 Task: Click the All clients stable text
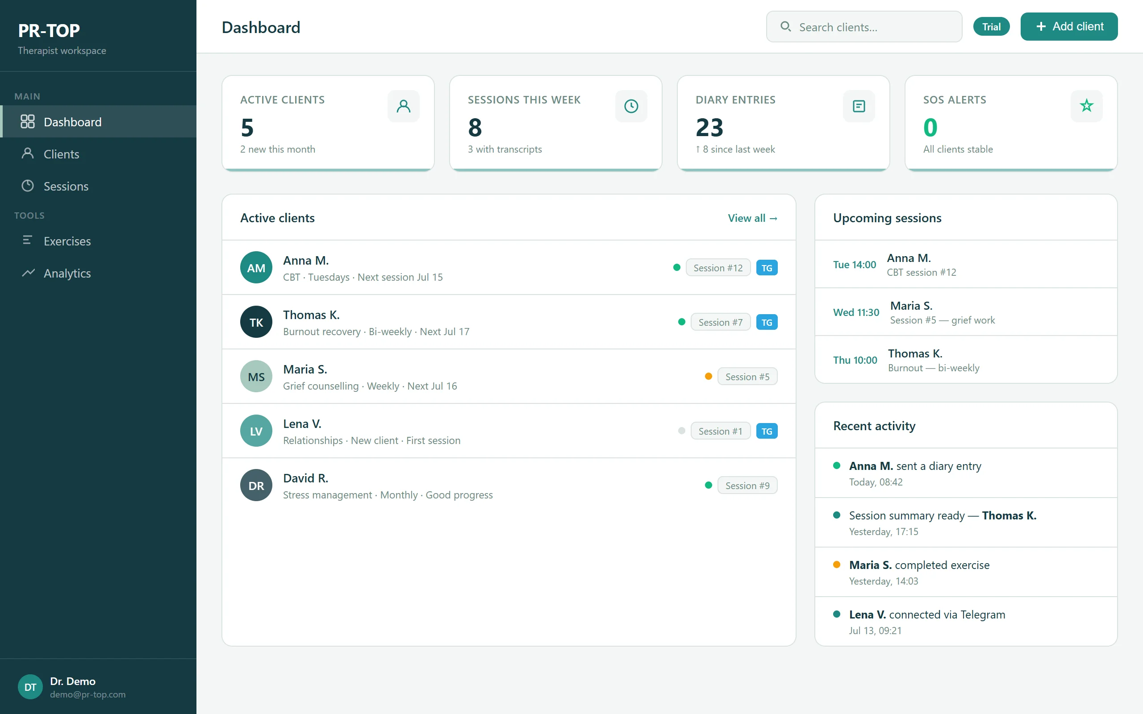[x=957, y=149]
